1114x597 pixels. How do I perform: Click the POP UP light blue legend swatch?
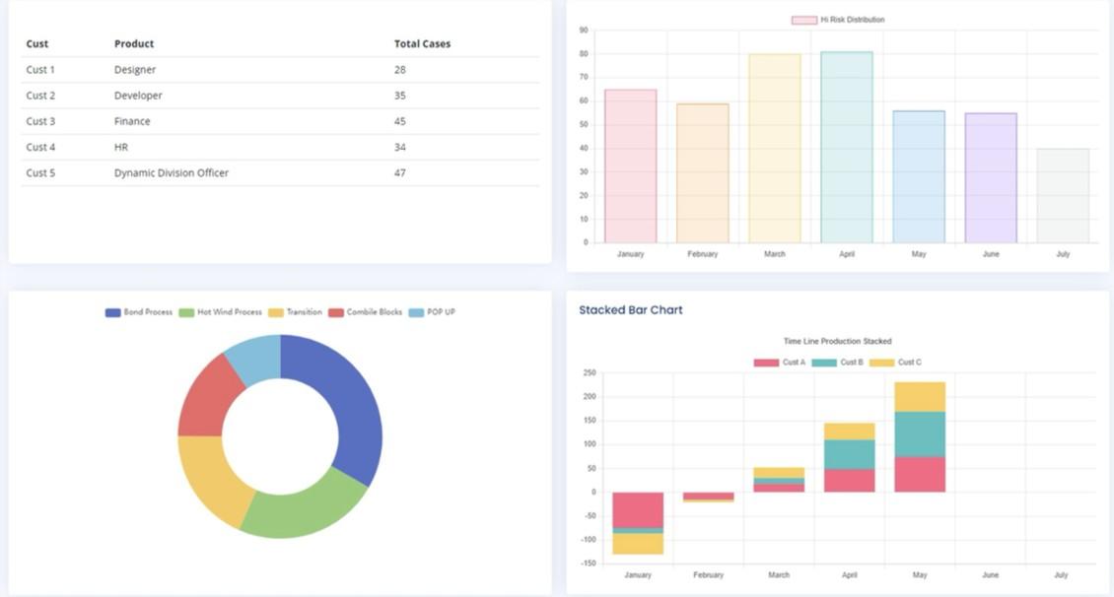[416, 312]
